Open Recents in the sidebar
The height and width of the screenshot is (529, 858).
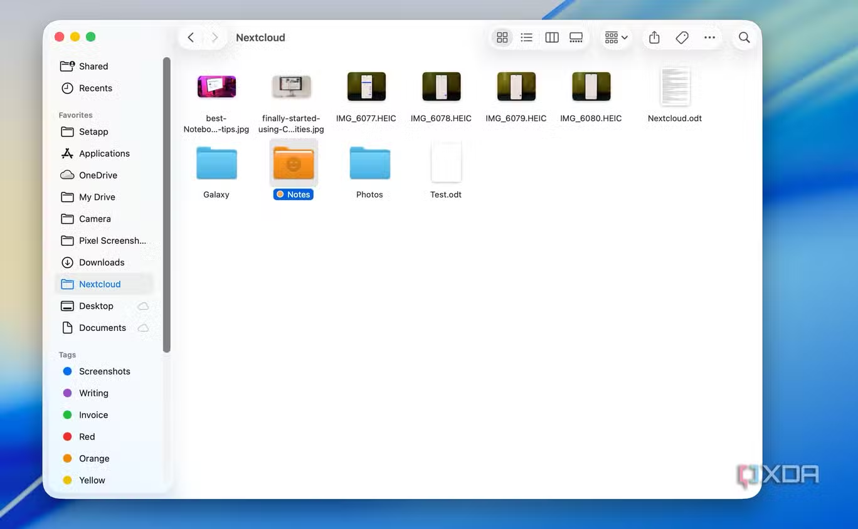[104, 88]
